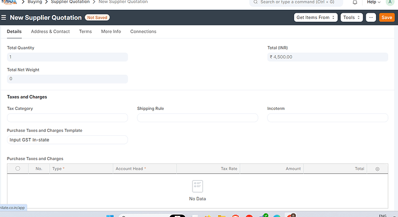The width and height of the screenshot is (398, 217).
Task: Open the Tools dropdown
Action: pos(351,17)
